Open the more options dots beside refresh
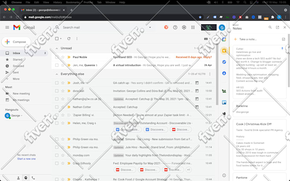The image size is (290, 181). click(77, 39)
